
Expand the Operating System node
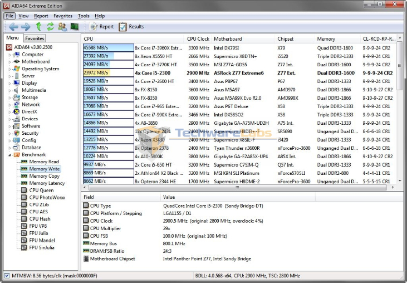pos(9,69)
